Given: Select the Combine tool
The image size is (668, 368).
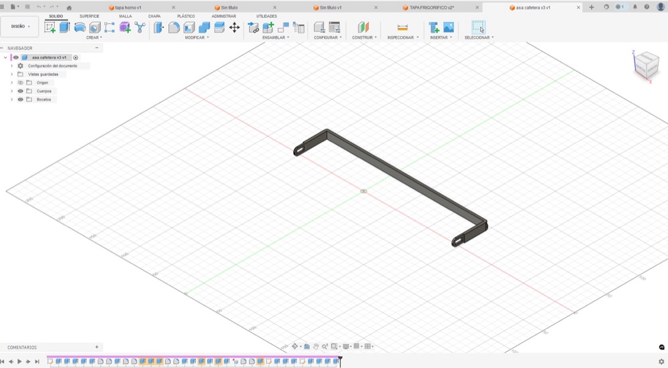Looking at the screenshot, I should (x=204, y=27).
